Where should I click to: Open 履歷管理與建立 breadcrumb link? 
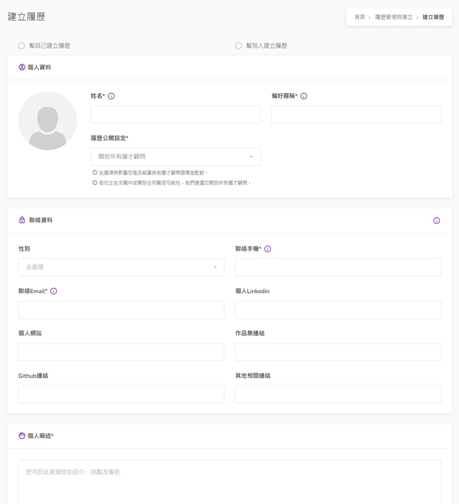pos(394,17)
